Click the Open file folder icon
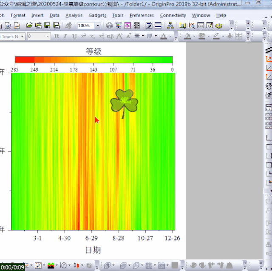 point(29,26)
